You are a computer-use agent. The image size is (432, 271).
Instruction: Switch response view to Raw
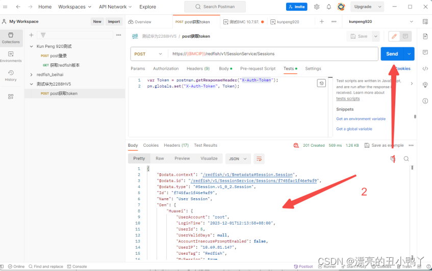[160, 158]
